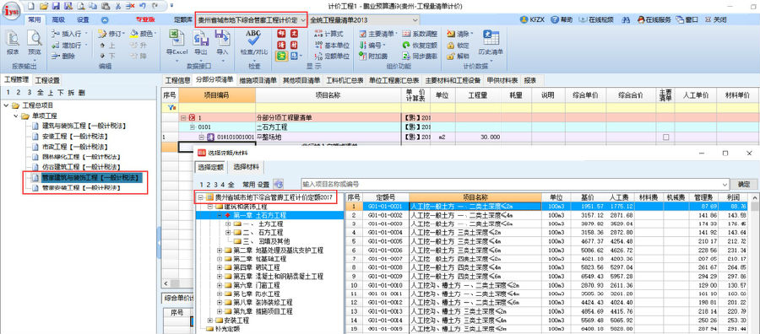The width and height of the screenshot is (760, 334).
Task: Run the 检查/对比 ABC check
Action: [x=253, y=38]
